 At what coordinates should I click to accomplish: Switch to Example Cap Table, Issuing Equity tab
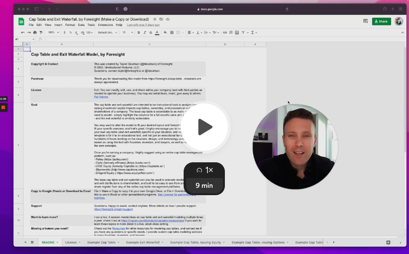point(195,242)
